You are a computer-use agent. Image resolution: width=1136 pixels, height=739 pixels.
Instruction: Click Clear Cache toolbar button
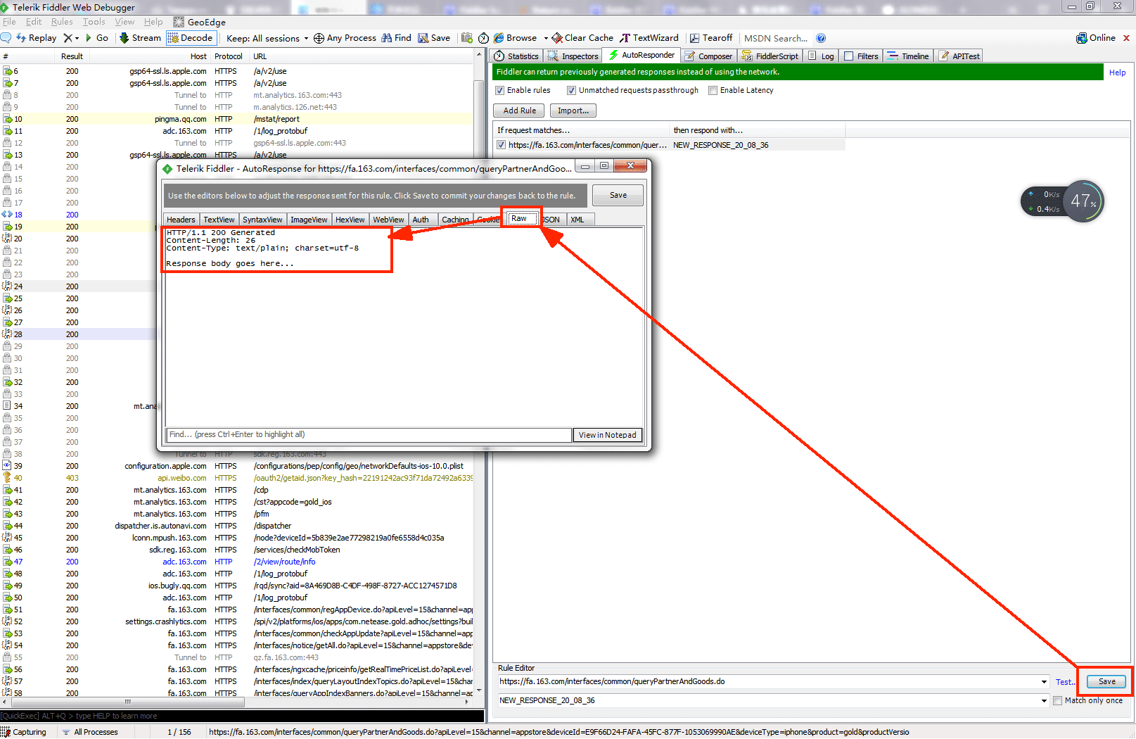click(583, 38)
